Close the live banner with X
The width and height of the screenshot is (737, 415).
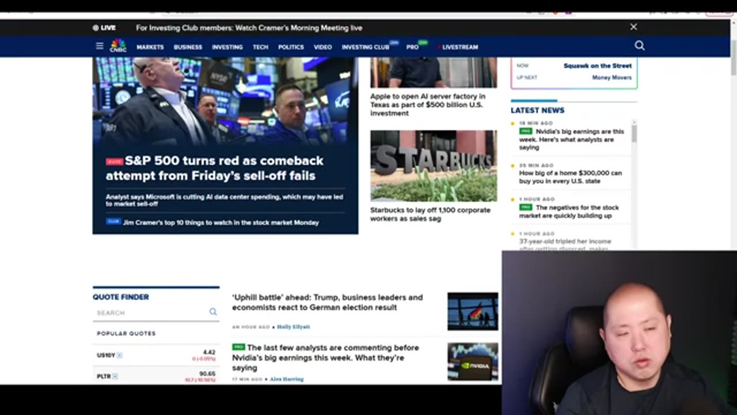click(633, 27)
